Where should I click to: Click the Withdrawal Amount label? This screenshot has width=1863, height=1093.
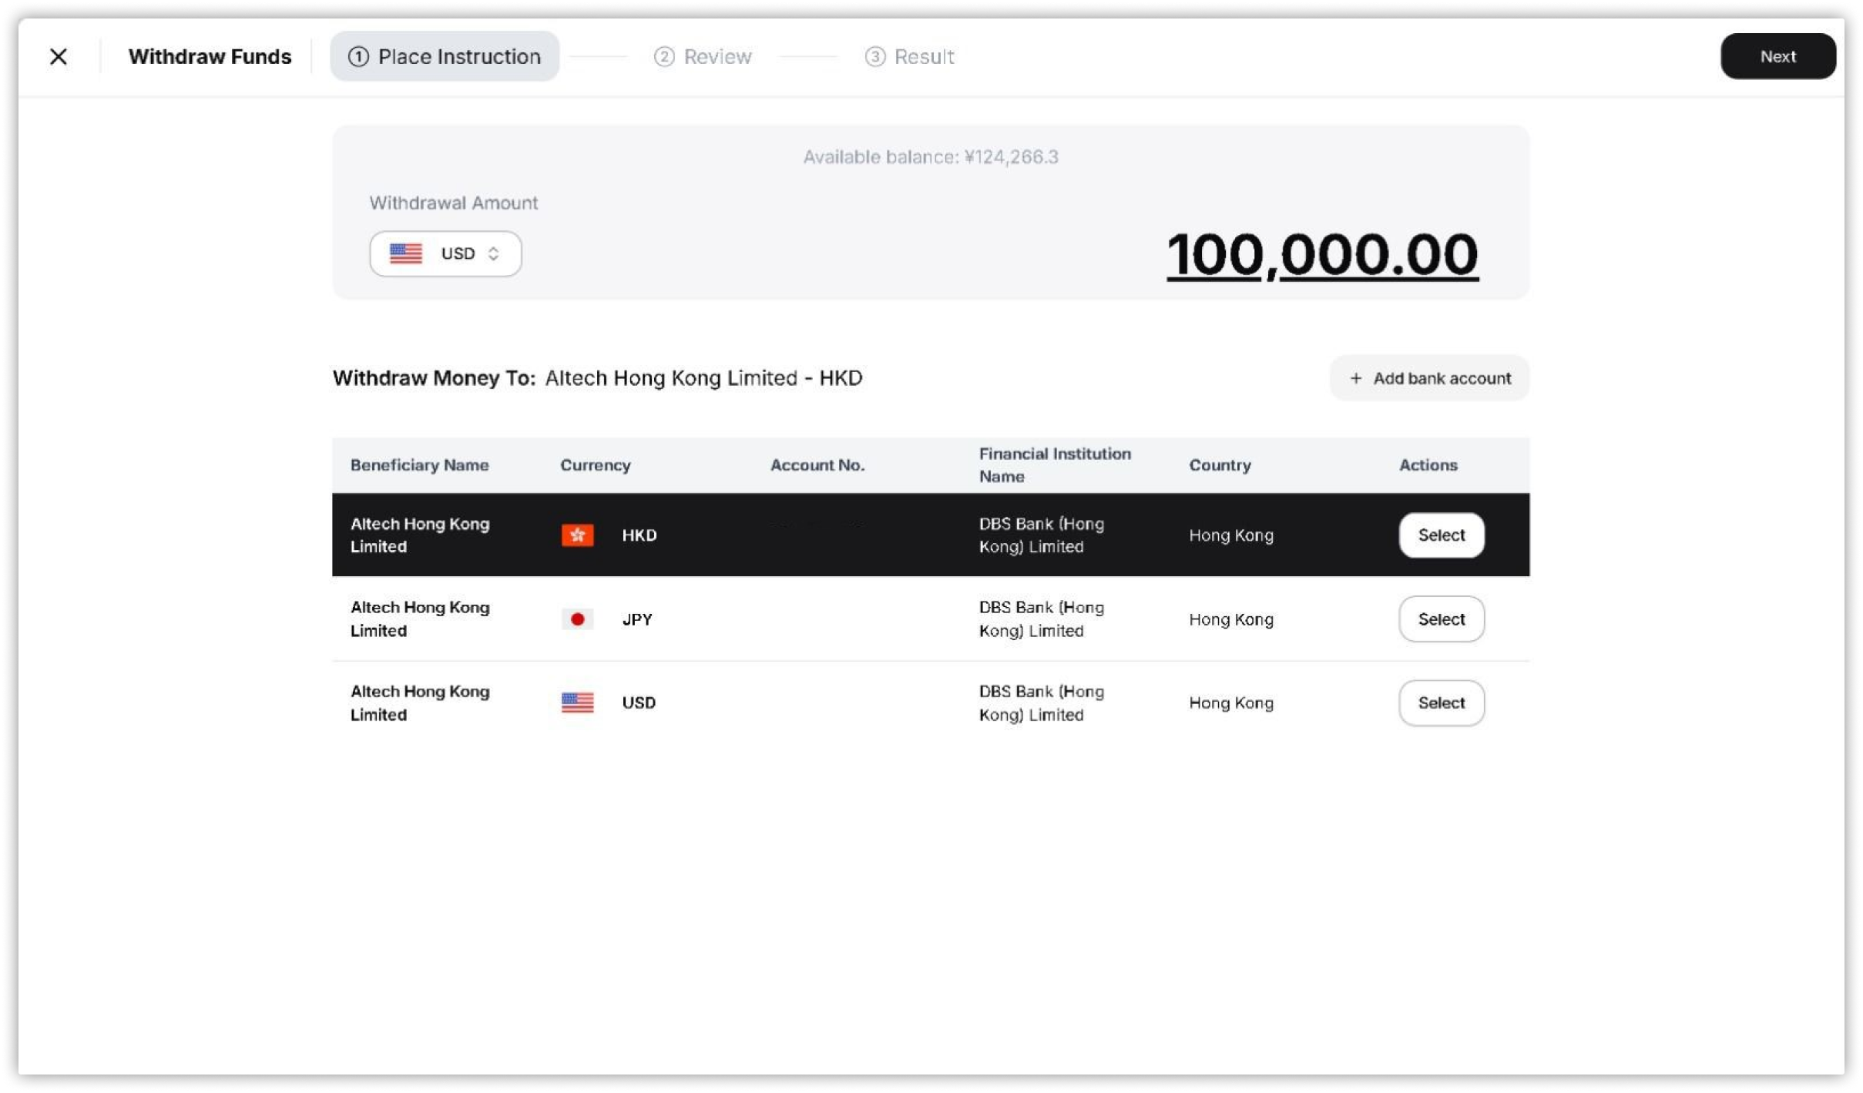click(x=453, y=203)
